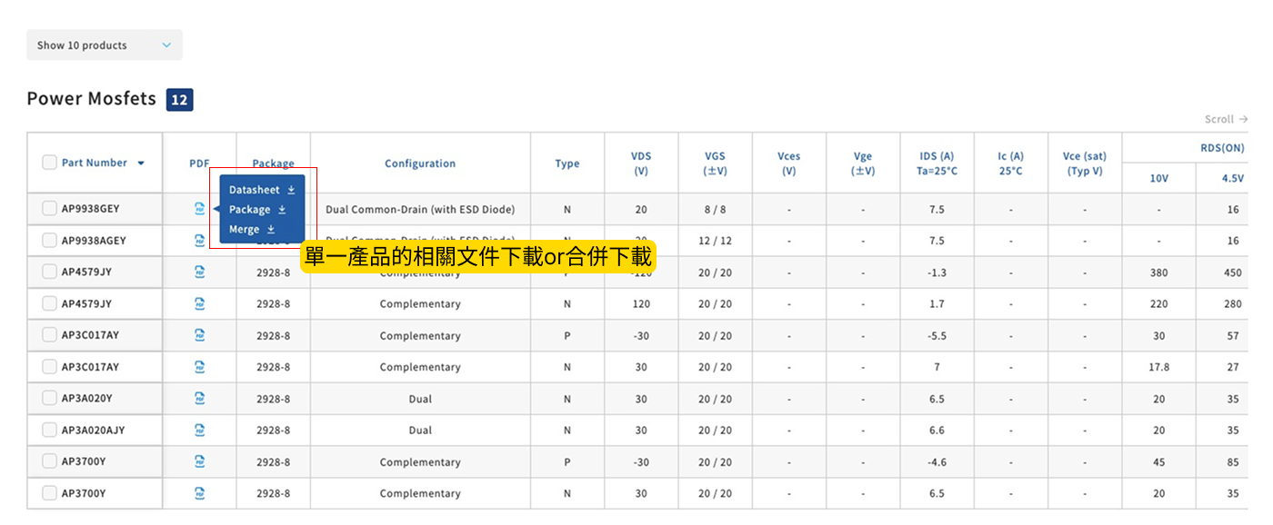Click part number AP9938GEY
This screenshot has height=525, width=1273.
91,209
